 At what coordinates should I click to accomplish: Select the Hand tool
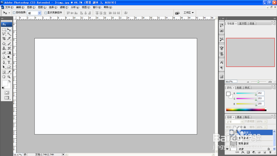click(4, 77)
